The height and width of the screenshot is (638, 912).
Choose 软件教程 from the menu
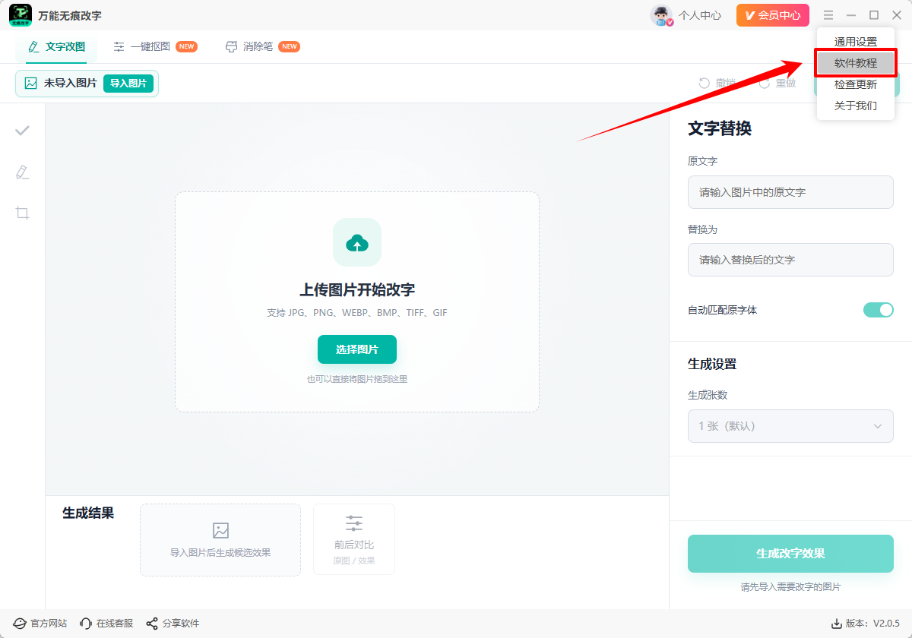856,63
